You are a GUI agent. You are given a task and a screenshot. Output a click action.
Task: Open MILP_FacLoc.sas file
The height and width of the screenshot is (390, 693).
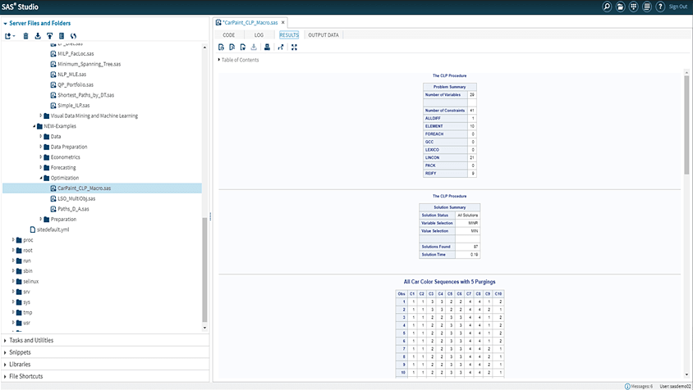(76, 54)
